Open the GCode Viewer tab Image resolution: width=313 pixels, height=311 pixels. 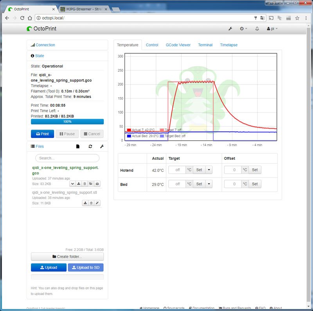click(x=178, y=45)
